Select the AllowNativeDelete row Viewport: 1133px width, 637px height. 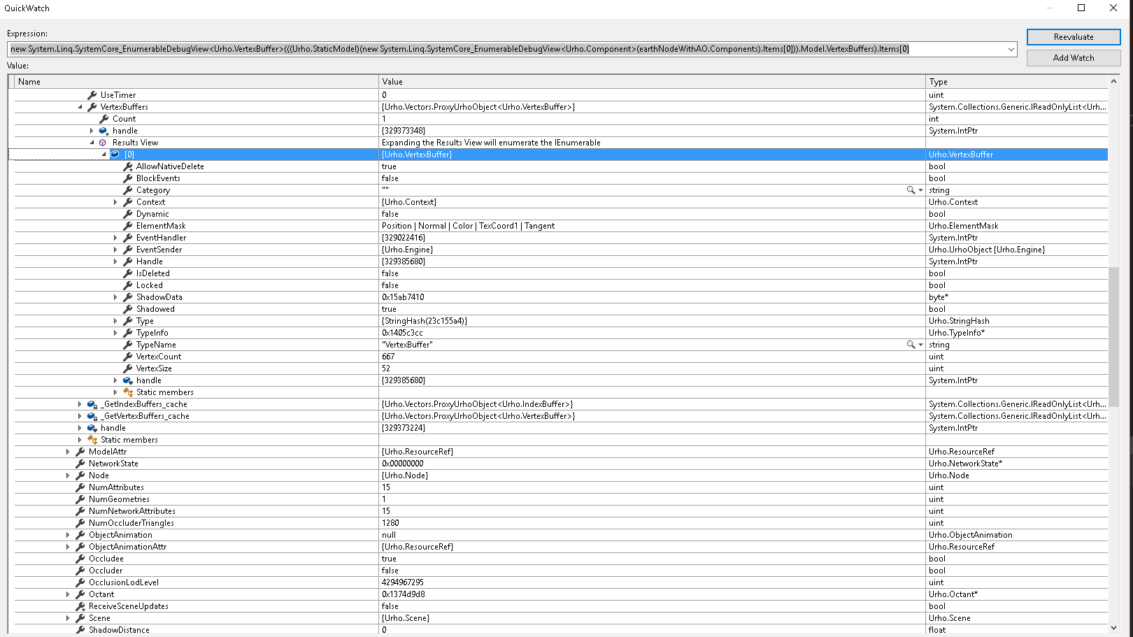pos(561,166)
